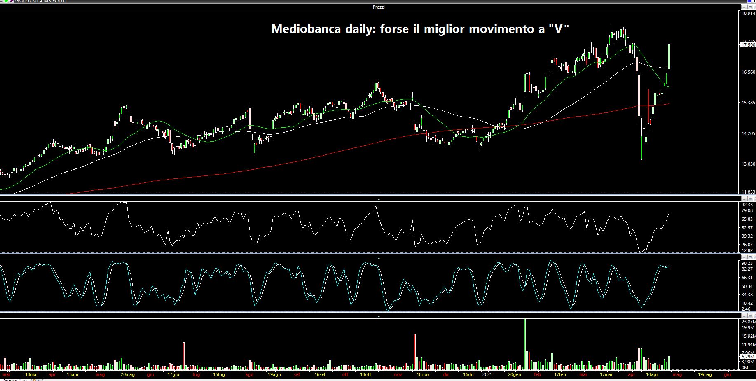Image resolution: width=756 pixels, height=381 pixels.
Task: Click date axis label 19ago
Action: click(x=274, y=375)
